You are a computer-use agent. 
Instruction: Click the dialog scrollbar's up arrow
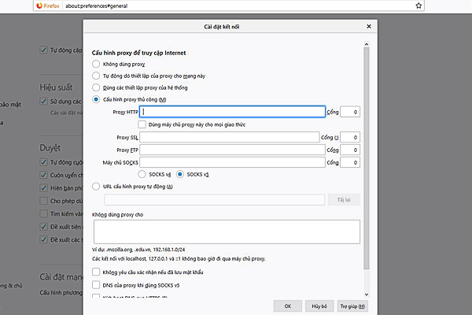pyautogui.click(x=365, y=44)
